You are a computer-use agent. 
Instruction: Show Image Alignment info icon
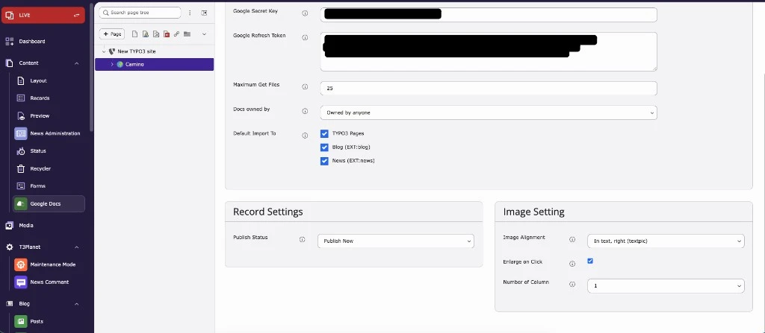pos(572,240)
